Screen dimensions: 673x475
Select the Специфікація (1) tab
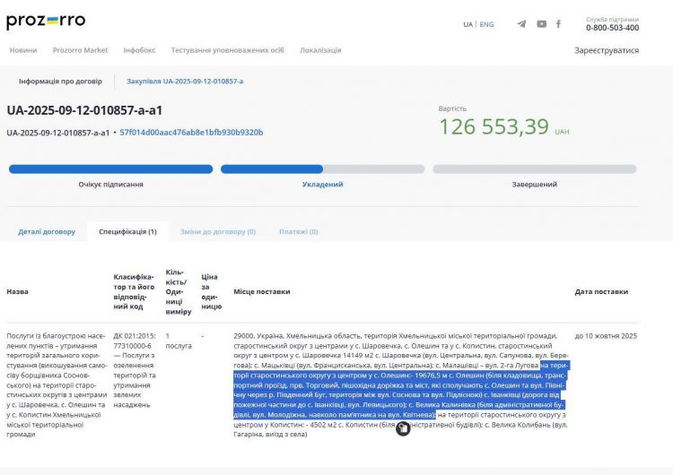pyautogui.click(x=127, y=232)
